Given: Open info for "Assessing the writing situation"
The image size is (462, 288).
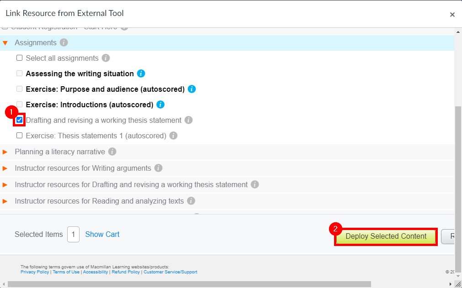Looking at the screenshot, I should 140,73.
